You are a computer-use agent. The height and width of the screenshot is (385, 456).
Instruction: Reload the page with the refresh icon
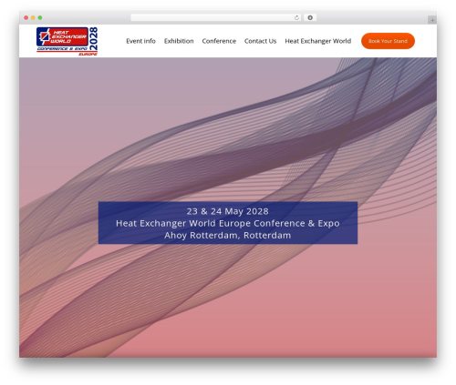coord(296,18)
